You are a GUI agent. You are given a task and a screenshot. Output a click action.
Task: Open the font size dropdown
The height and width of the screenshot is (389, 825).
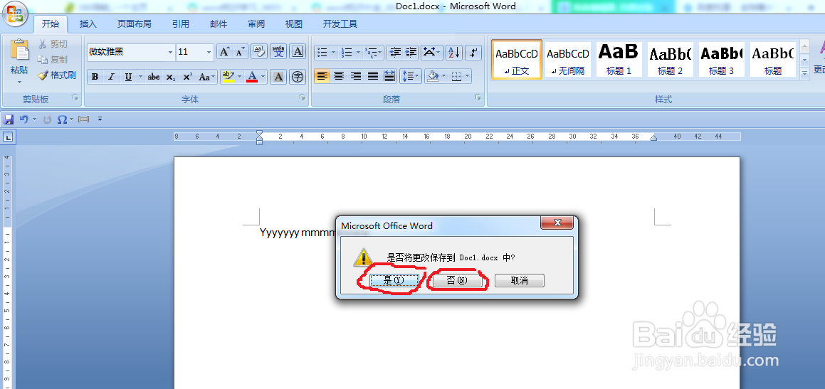tap(209, 52)
